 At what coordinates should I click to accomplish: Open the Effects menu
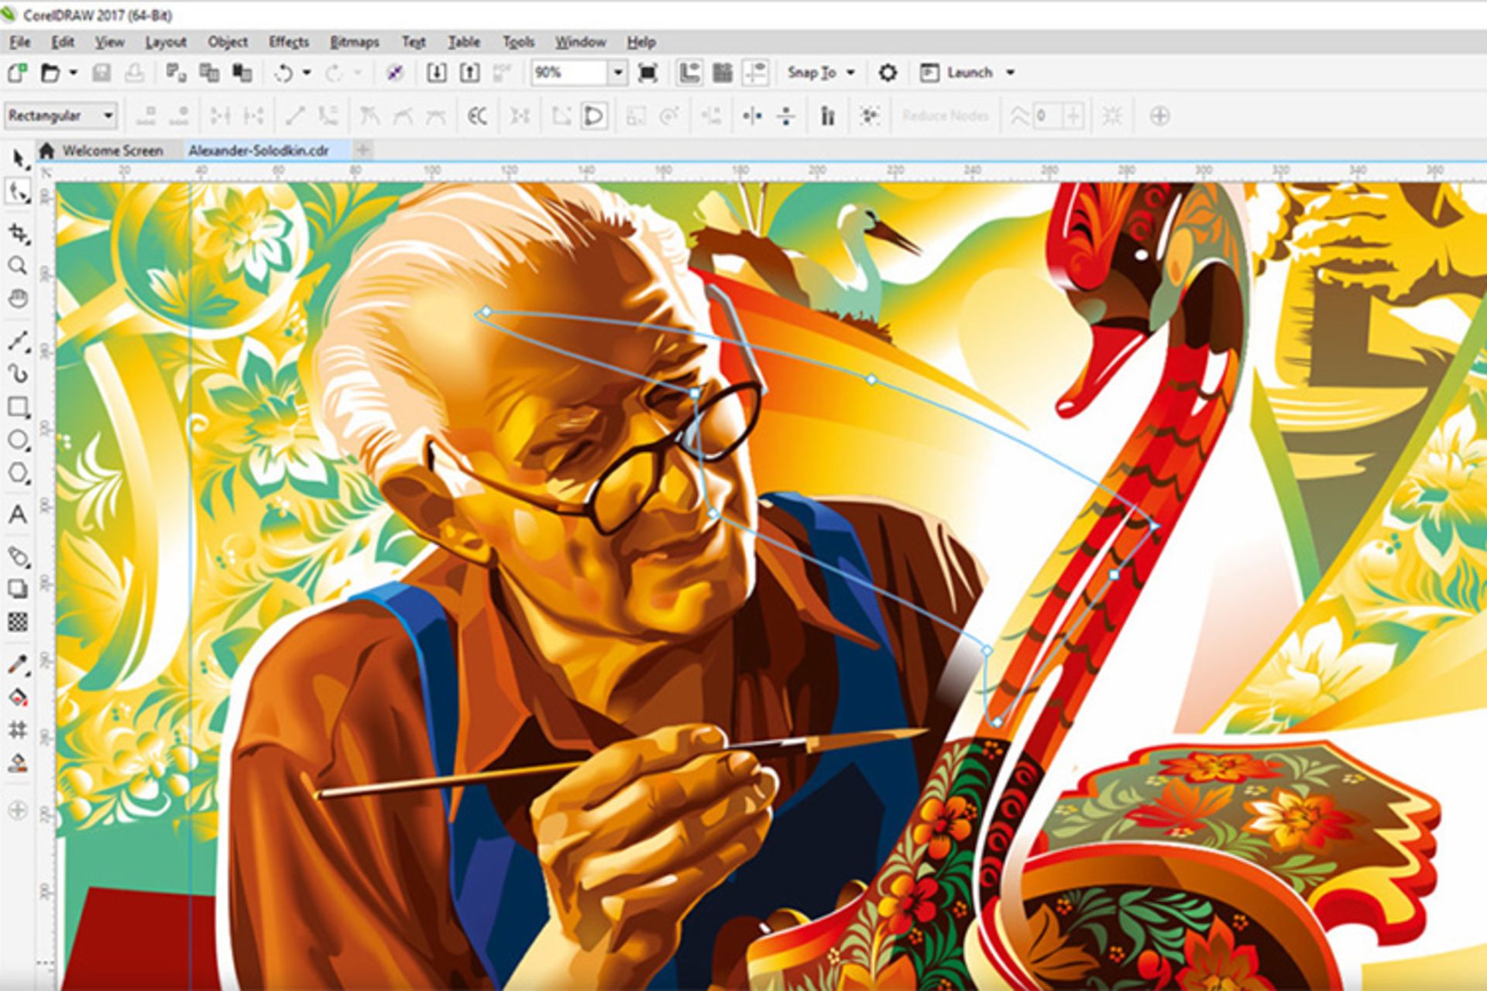click(x=288, y=42)
